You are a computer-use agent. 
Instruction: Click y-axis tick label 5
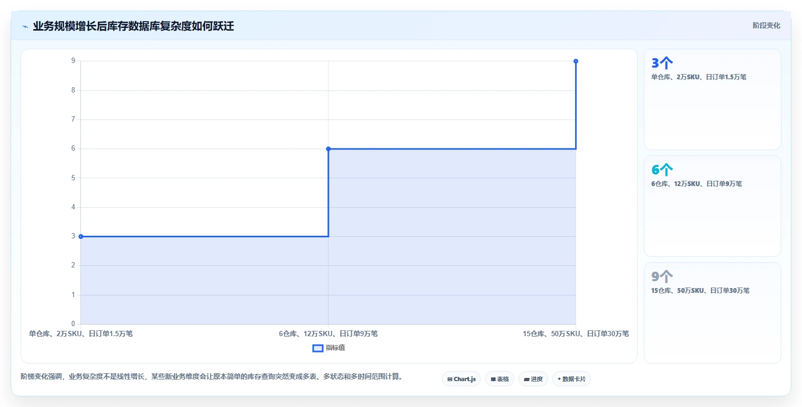(x=73, y=178)
